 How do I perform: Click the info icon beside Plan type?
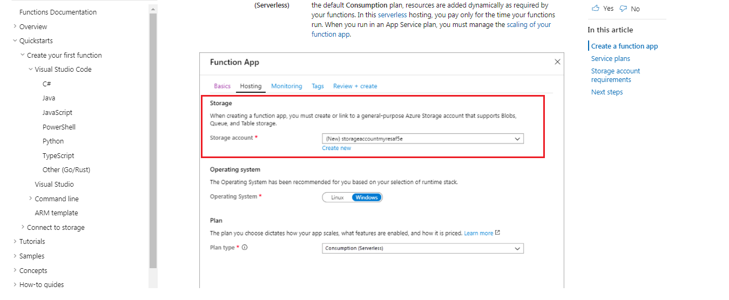point(245,248)
